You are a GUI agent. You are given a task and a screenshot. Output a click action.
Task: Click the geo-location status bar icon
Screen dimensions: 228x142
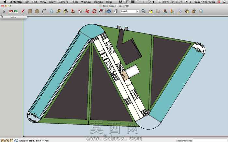pyautogui.click(x=3, y=141)
